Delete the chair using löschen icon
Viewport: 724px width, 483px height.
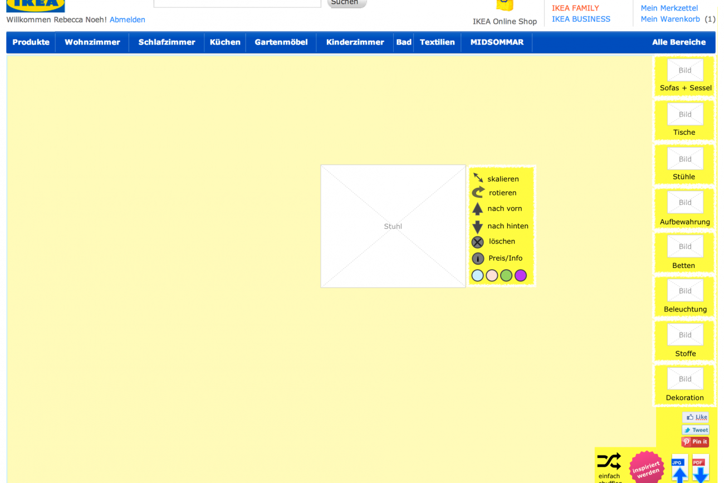click(x=477, y=242)
